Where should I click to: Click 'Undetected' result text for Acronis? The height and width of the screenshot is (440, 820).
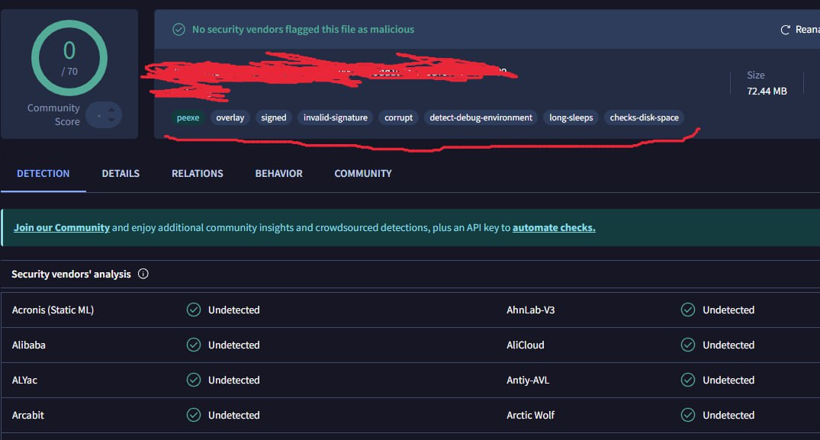[x=233, y=310]
